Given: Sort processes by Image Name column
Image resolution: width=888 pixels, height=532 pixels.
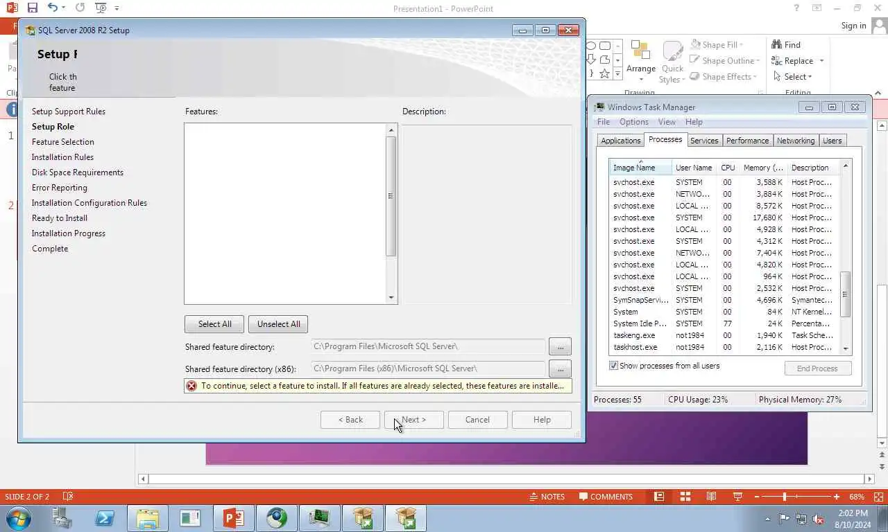Looking at the screenshot, I should (x=640, y=168).
